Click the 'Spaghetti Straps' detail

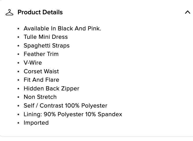[x=46, y=45]
